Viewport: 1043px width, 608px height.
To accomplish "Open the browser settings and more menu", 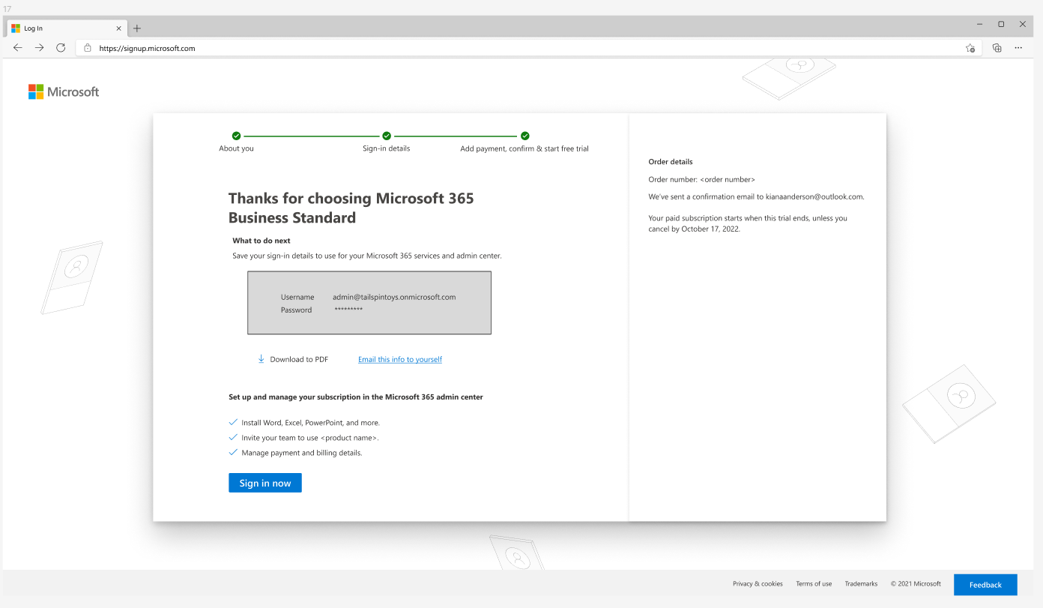I will coord(1018,47).
